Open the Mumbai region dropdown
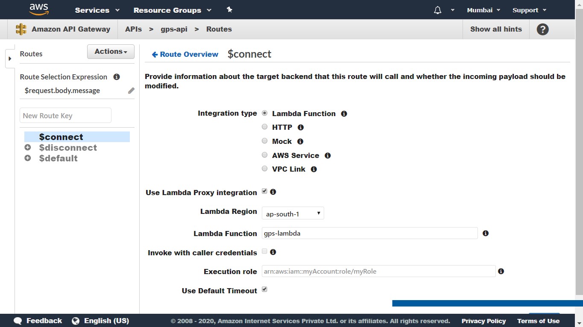This screenshot has width=583, height=327. tap(483, 10)
